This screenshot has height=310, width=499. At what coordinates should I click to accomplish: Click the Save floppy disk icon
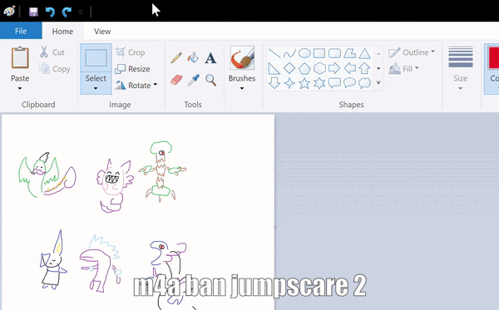(33, 12)
